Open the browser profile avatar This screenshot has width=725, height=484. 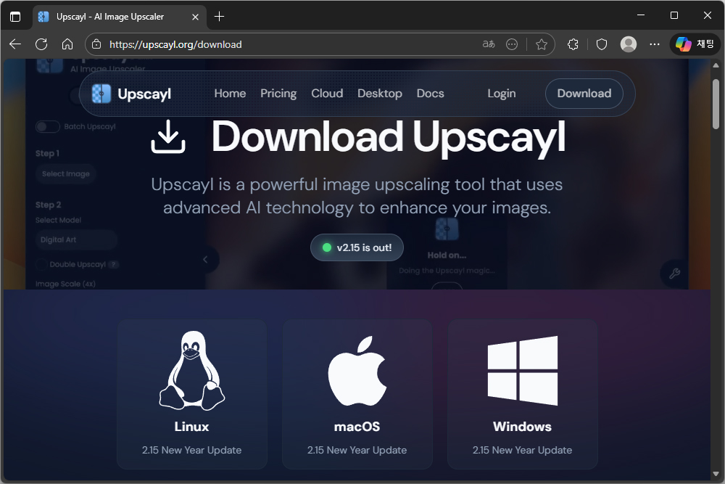tap(629, 44)
